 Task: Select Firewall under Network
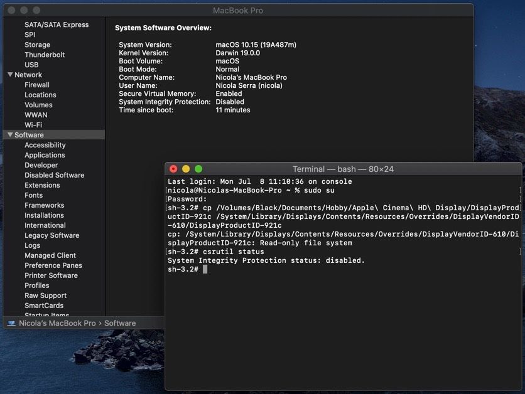point(36,85)
